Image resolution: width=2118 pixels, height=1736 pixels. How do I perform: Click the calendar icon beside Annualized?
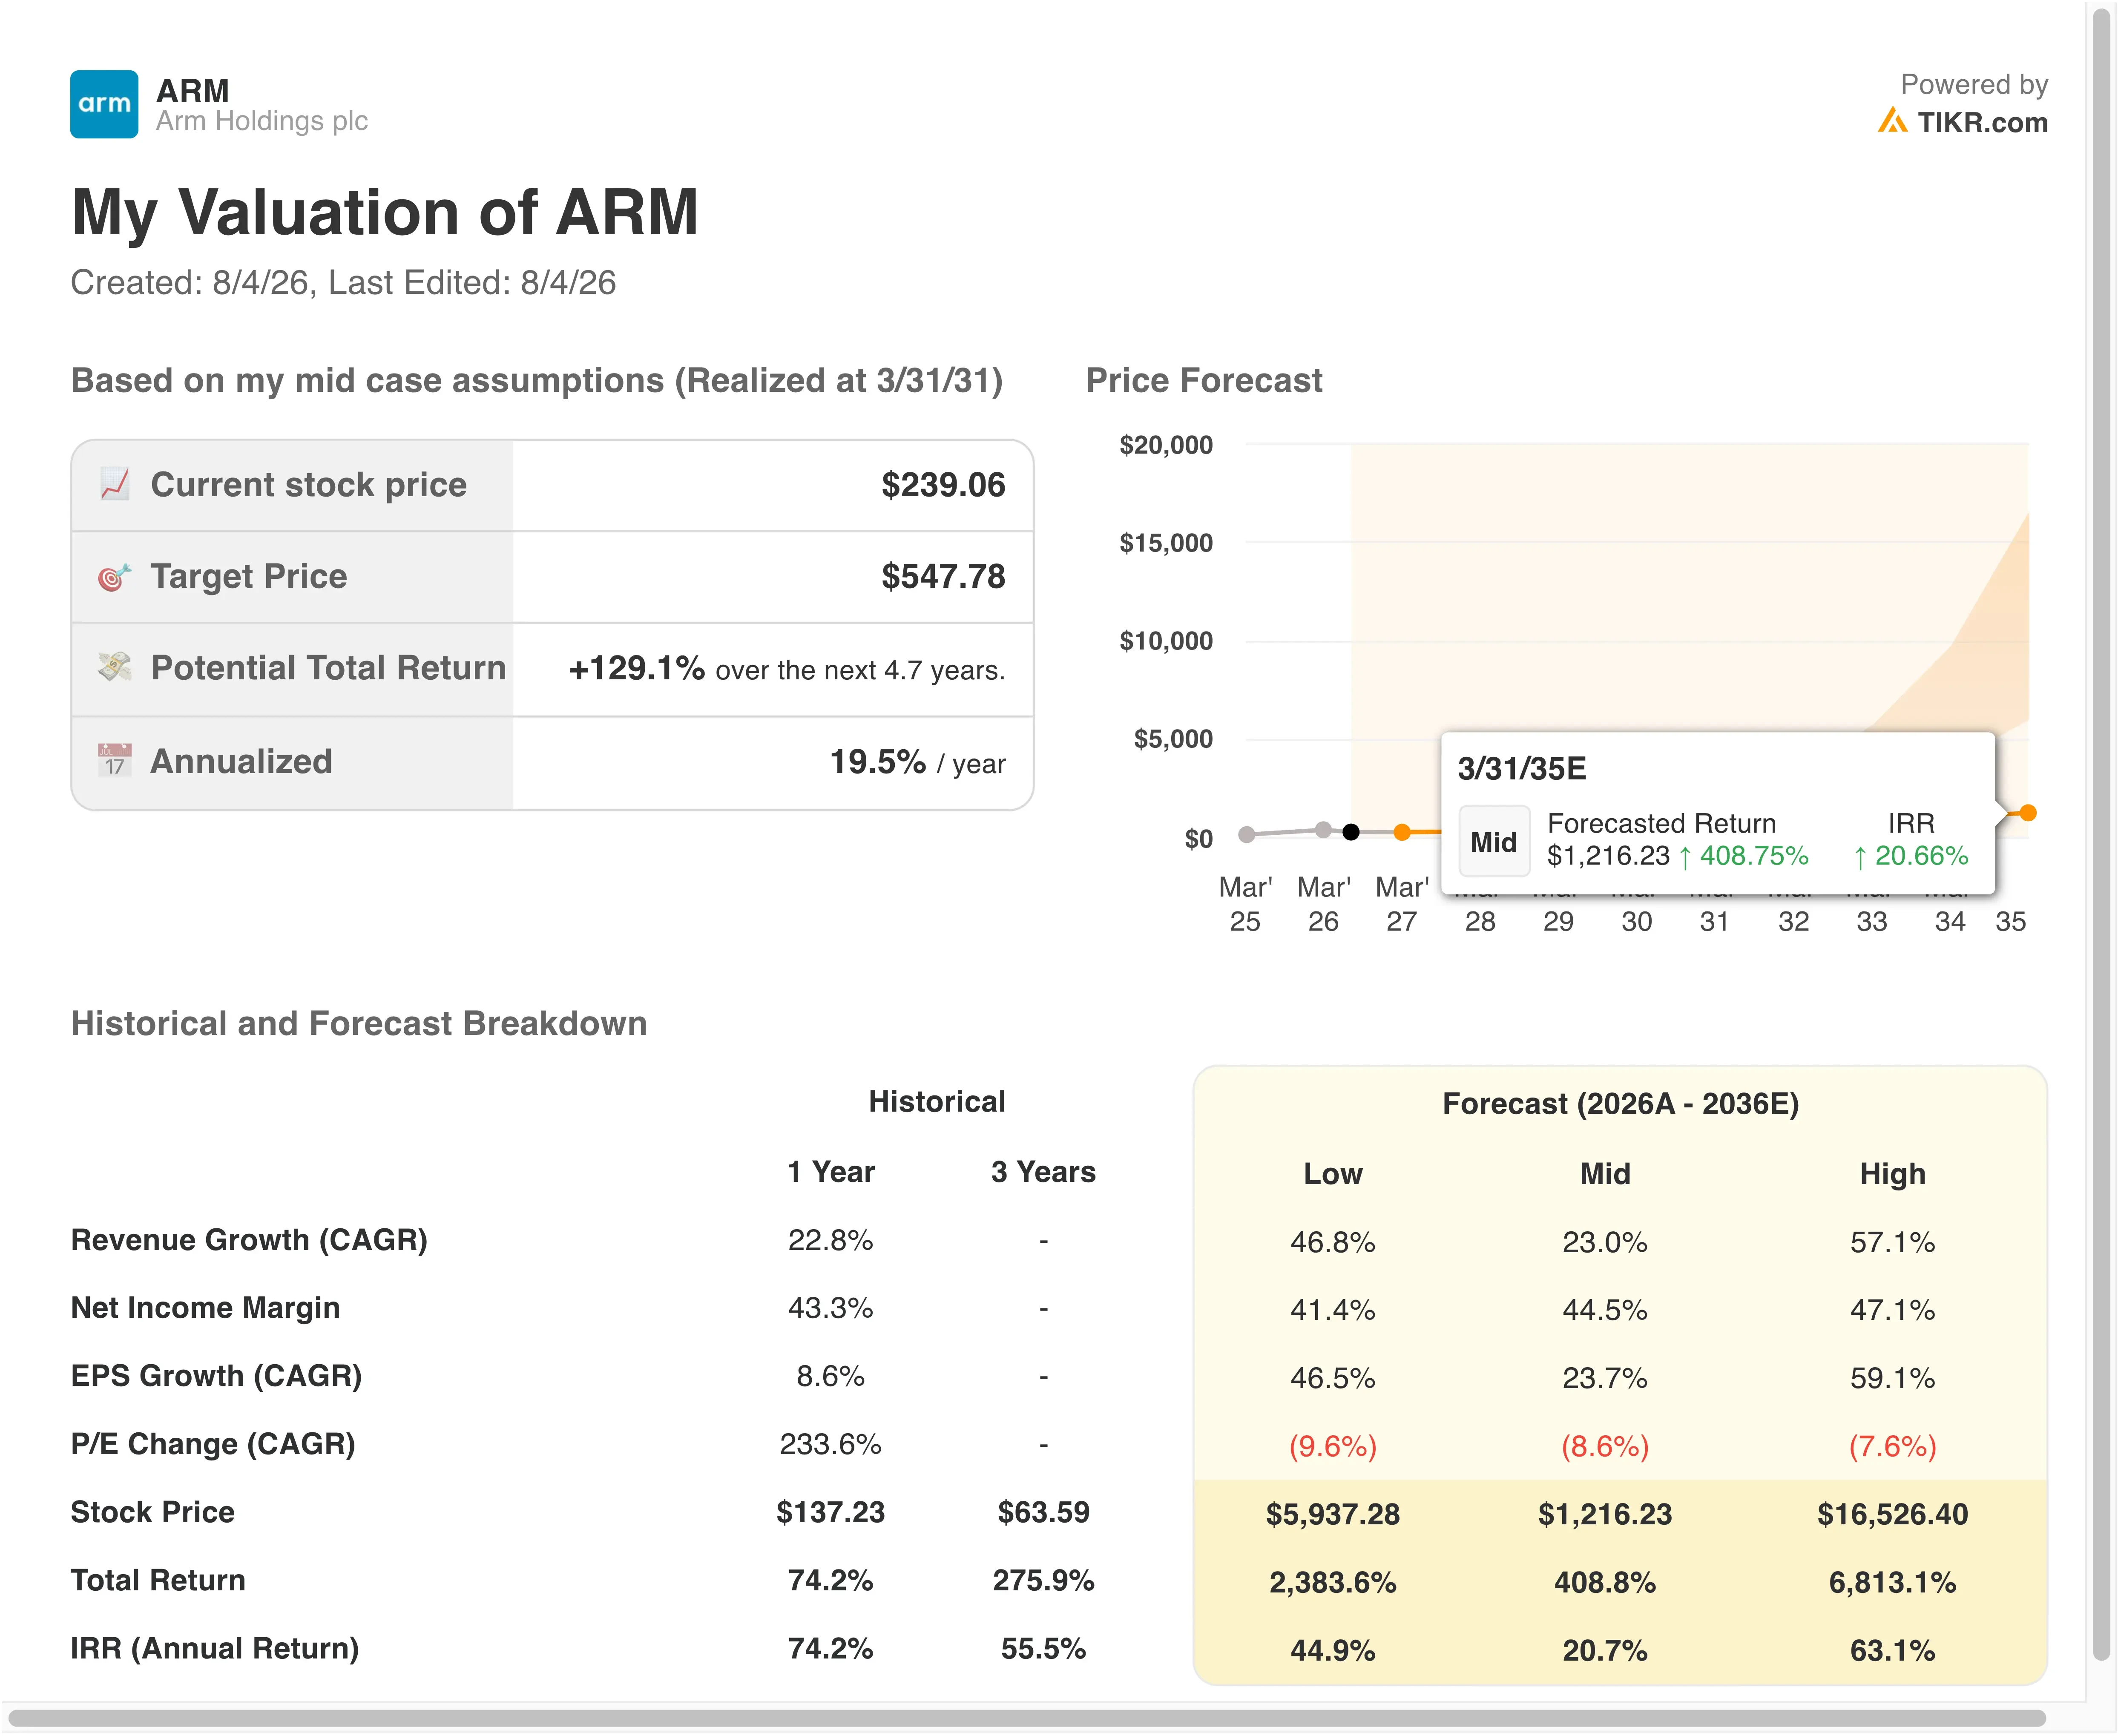click(x=115, y=761)
